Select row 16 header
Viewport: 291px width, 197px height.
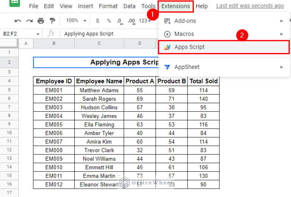(x=9, y=184)
